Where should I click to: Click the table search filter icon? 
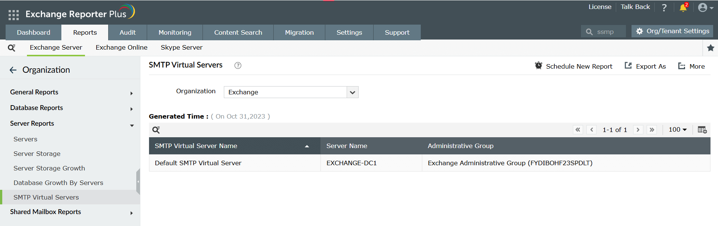point(156,130)
